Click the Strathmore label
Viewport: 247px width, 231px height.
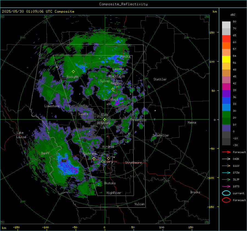[133, 163]
